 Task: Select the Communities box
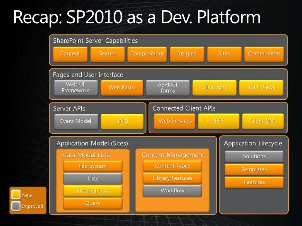coord(264,54)
